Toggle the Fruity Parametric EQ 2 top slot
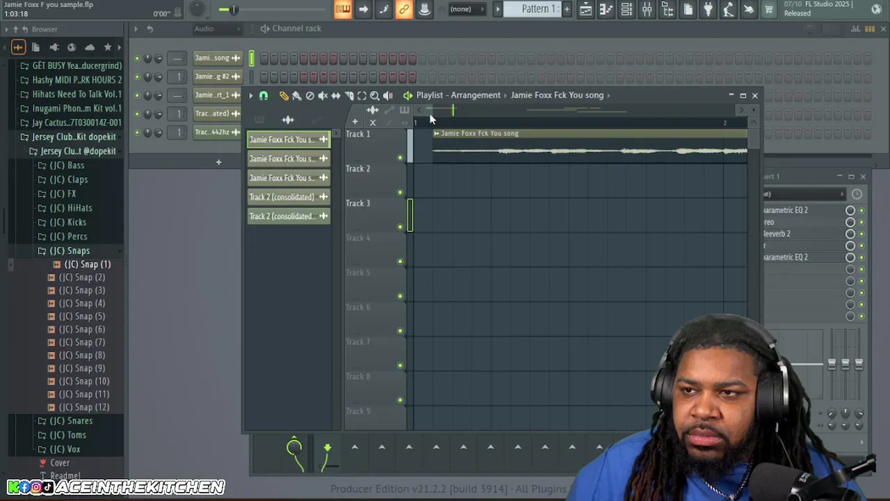Screen dimensions: 890x501 [x=861, y=210]
